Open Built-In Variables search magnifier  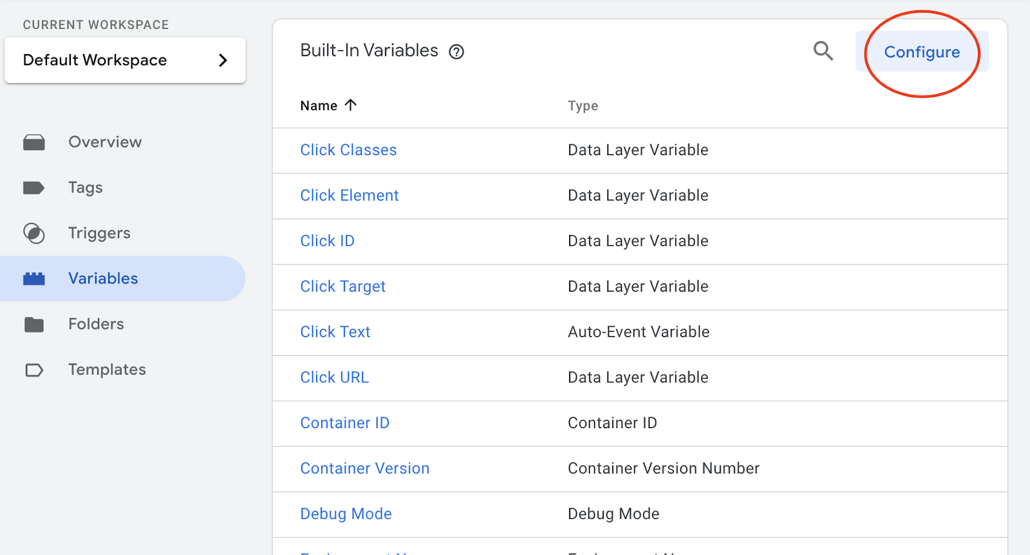click(x=823, y=51)
